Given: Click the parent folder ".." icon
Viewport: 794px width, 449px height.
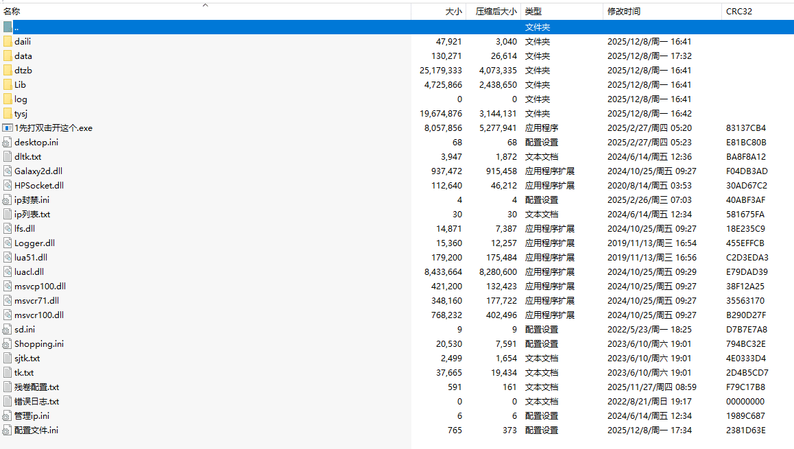Looking at the screenshot, I should click(x=8, y=27).
